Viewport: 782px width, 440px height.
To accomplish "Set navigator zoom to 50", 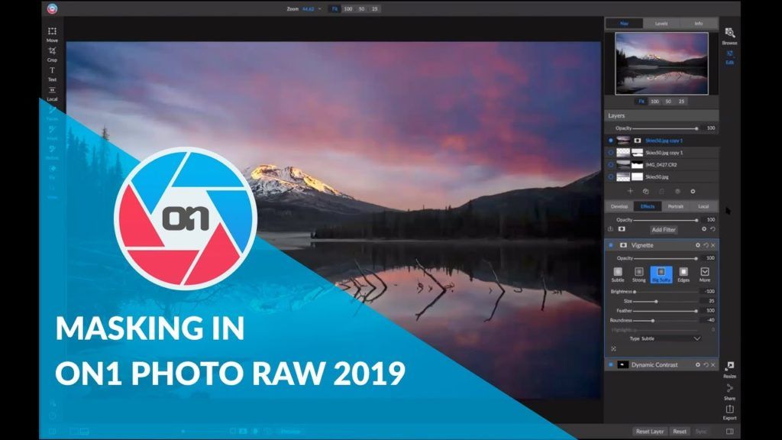I will pos(668,102).
